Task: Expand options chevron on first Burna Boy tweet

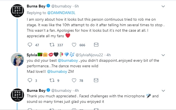Action: [x=163, y=6]
